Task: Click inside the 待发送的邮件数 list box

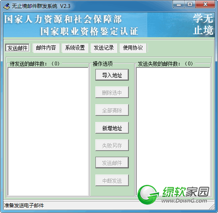Action: tap(48, 132)
